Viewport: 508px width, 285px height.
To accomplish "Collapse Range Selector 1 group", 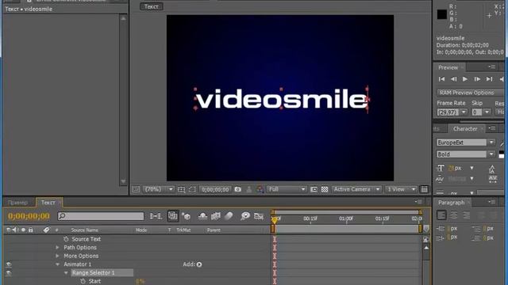I will pos(66,272).
